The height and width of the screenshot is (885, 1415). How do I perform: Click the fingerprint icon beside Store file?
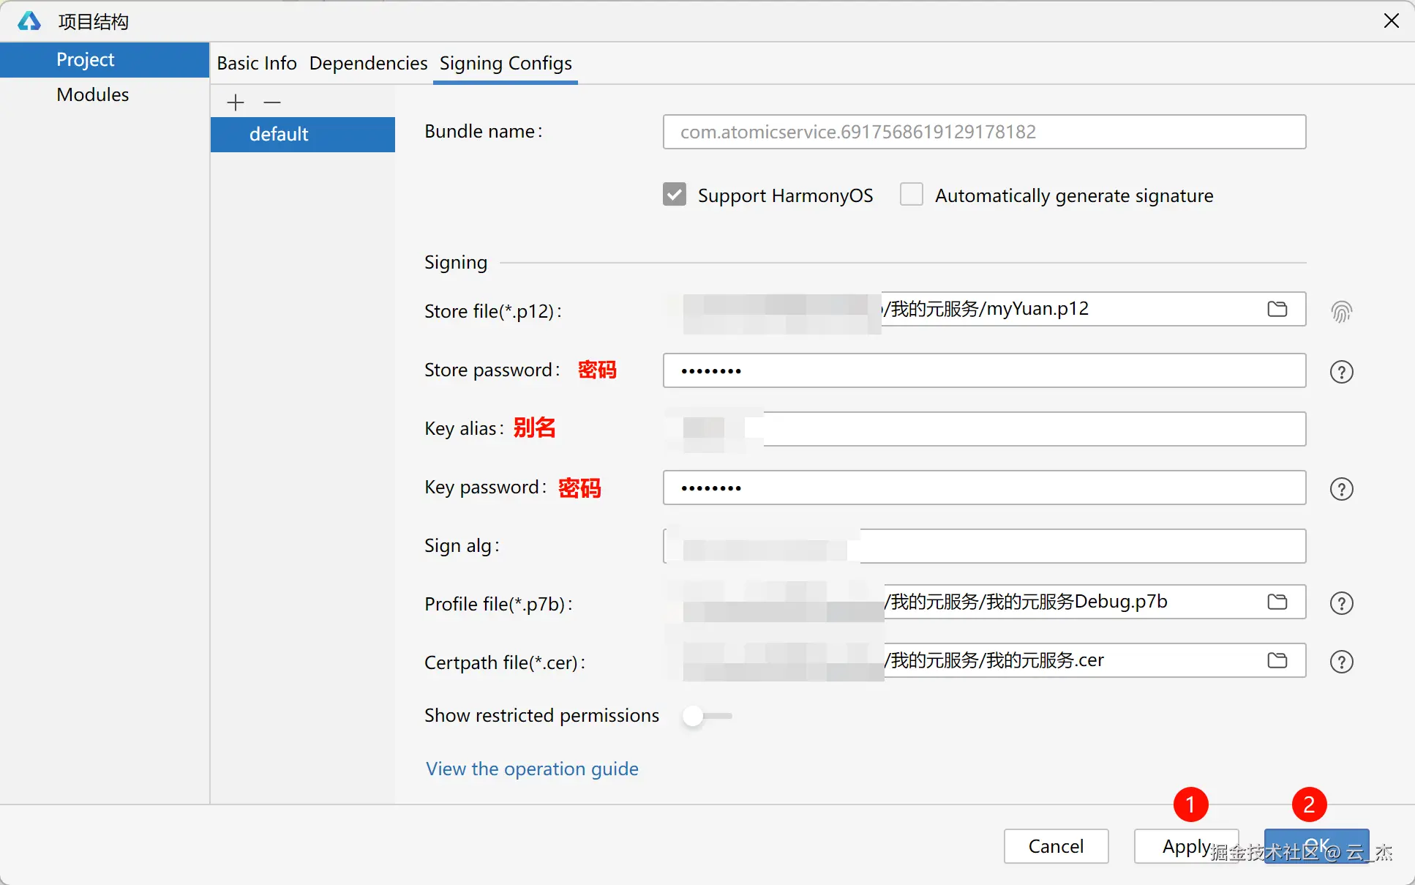point(1341,312)
